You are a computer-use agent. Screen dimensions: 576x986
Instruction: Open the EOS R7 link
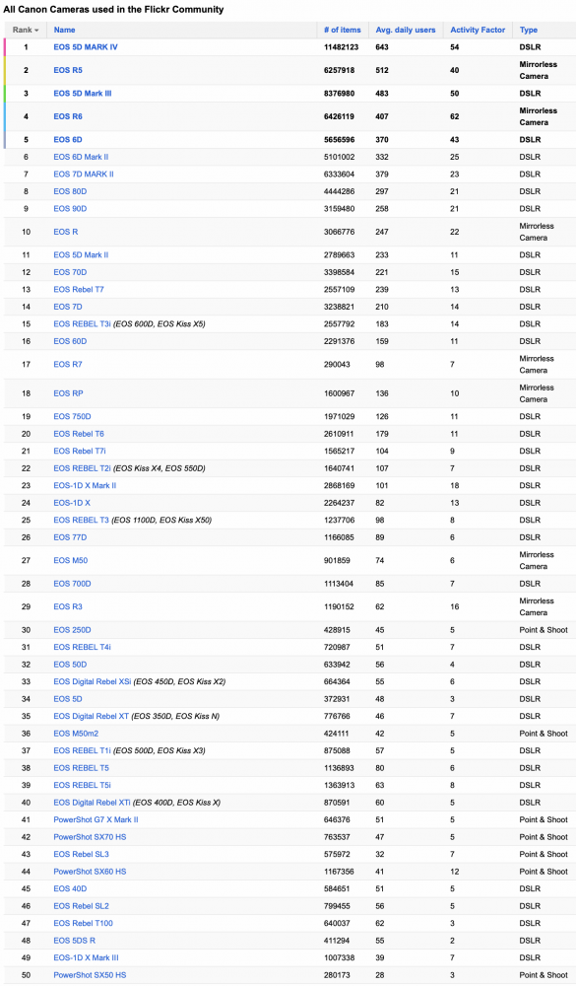tap(68, 365)
